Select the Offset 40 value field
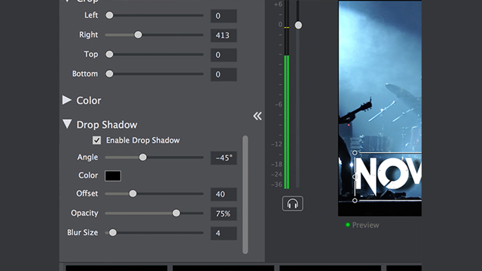The image size is (482, 271). click(224, 194)
